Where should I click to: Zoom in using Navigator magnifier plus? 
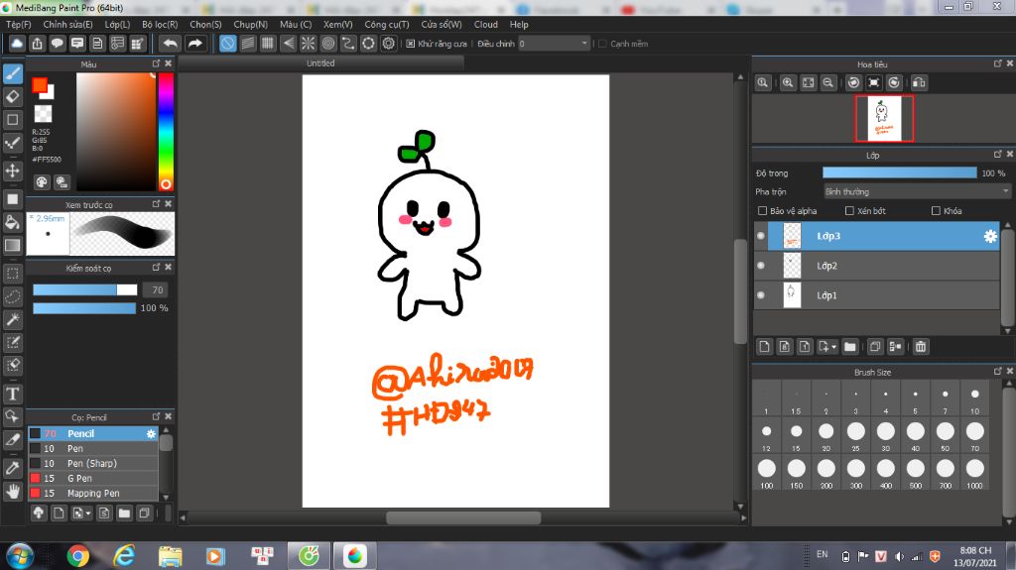click(x=788, y=83)
